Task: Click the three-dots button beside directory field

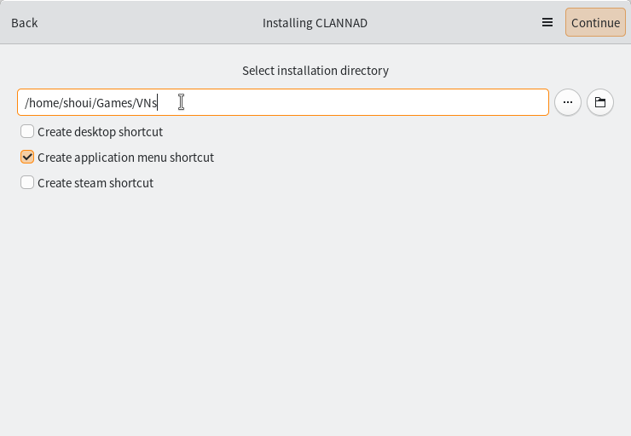Action: tap(568, 103)
